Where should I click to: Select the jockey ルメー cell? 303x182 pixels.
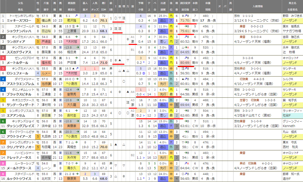(46, 73)
